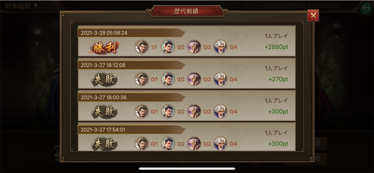Select the 2021-3-27 17:54:01 timestamp banner
The height and width of the screenshot is (173, 374).
click(131, 130)
